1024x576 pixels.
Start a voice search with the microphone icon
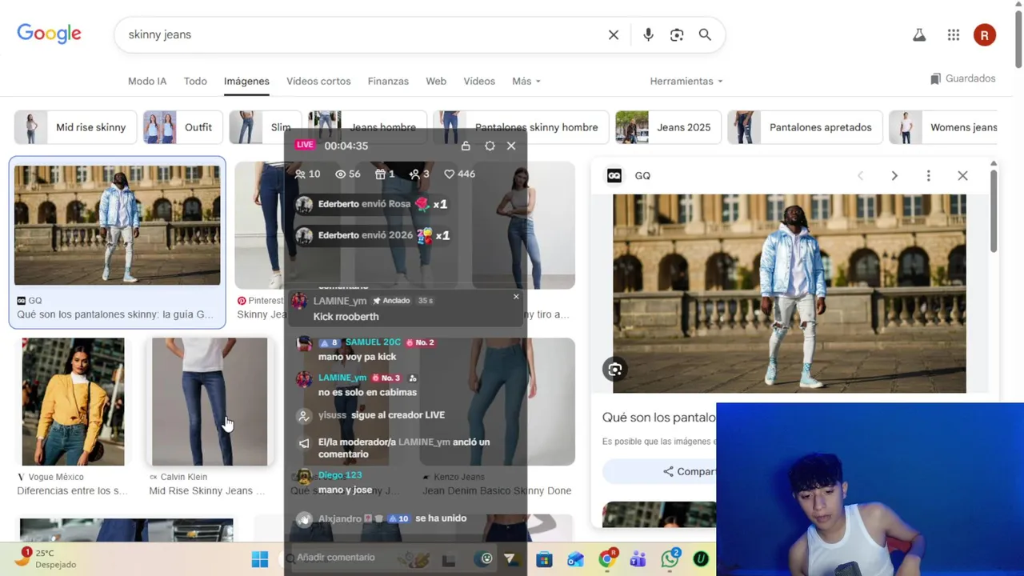click(648, 35)
